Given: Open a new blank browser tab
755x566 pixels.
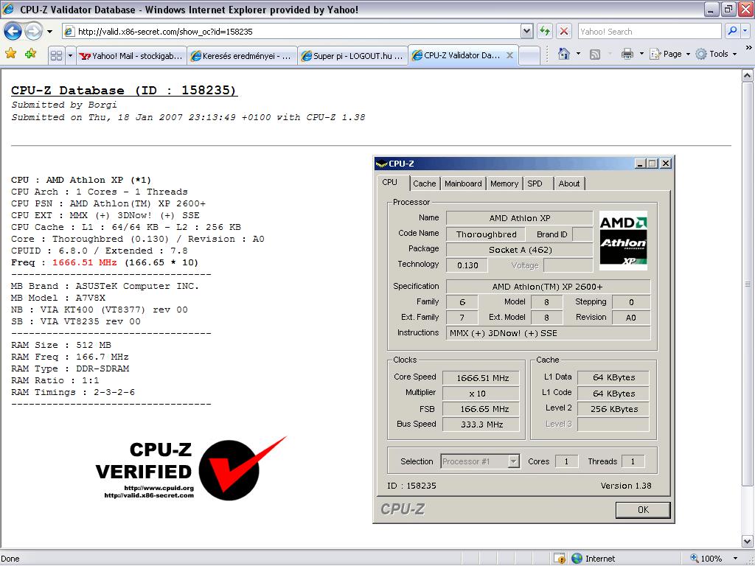Looking at the screenshot, I should pos(529,55).
